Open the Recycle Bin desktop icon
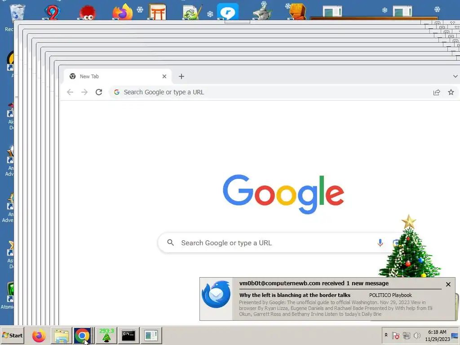 coord(17,12)
